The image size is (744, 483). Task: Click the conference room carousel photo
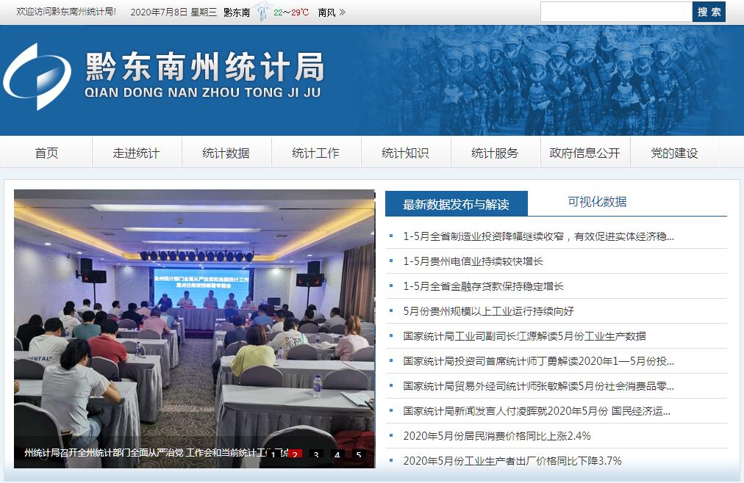195,329
